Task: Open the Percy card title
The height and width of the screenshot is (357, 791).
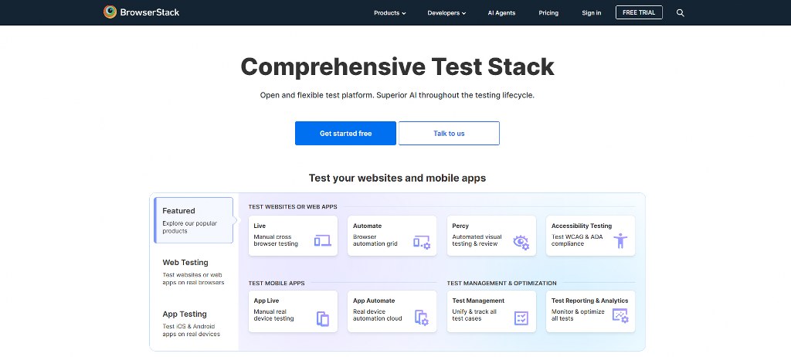Action: [460, 226]
